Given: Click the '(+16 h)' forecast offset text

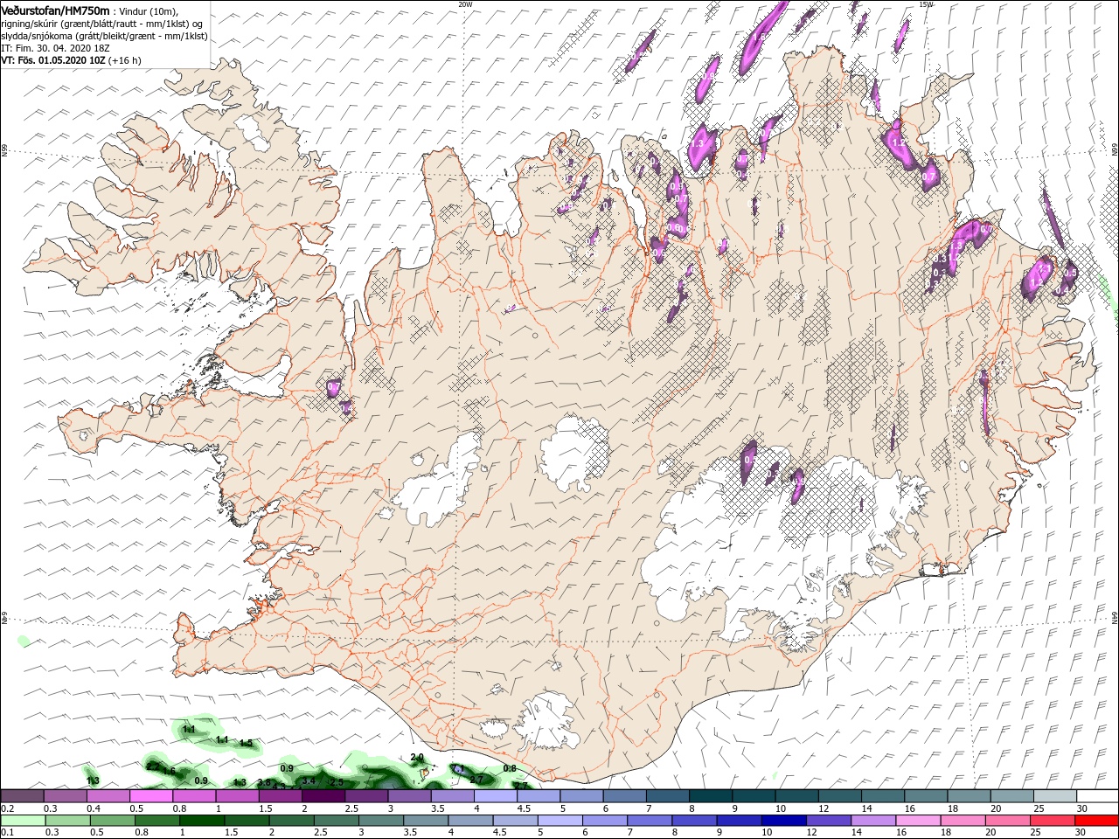Looking at the screenshot, I should [x=125, y=60].
